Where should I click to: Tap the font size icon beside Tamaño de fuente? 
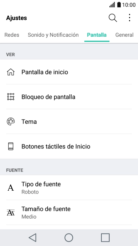tap(11, 213)
